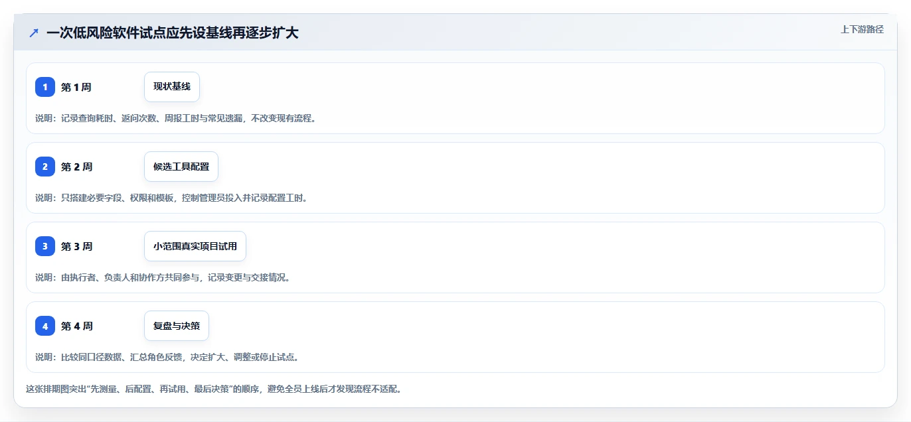Click the note starting 说明：由执行者、负责人
911x422 pixels.
163,277
